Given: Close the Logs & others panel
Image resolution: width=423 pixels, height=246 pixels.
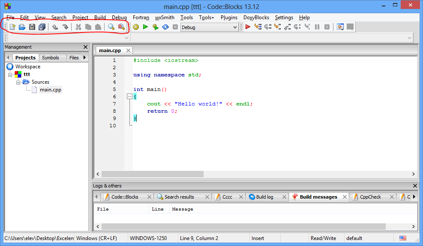Looking at the screenshot, I should pyautogui.click(x=415, y=186).
